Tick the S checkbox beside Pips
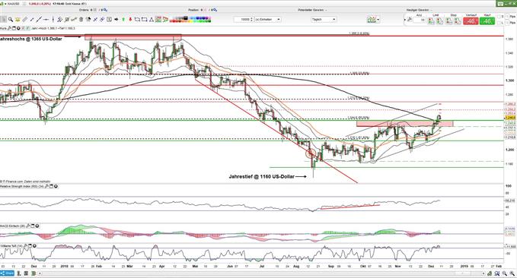This screenshot has height=278, width=517. coord(499,17)
